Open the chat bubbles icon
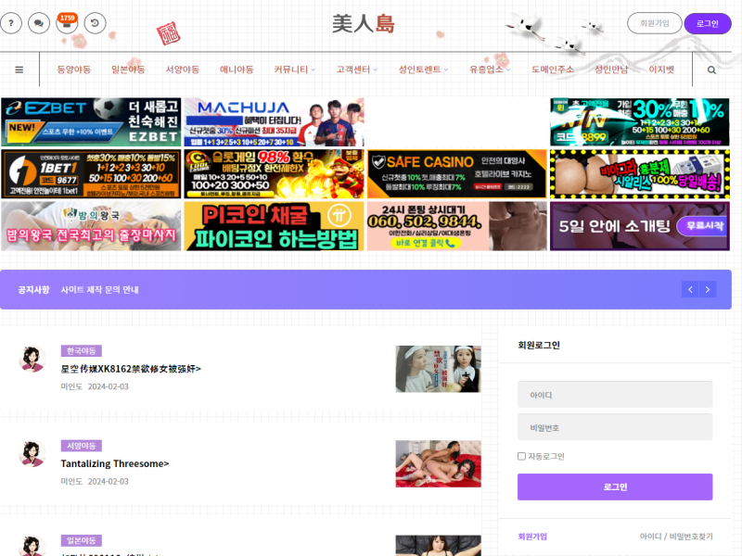742x556 pixels. tap(39, 23)
